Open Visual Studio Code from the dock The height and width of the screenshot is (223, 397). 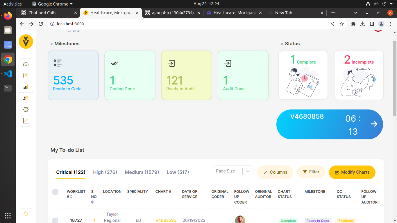[x=8, y=74]
